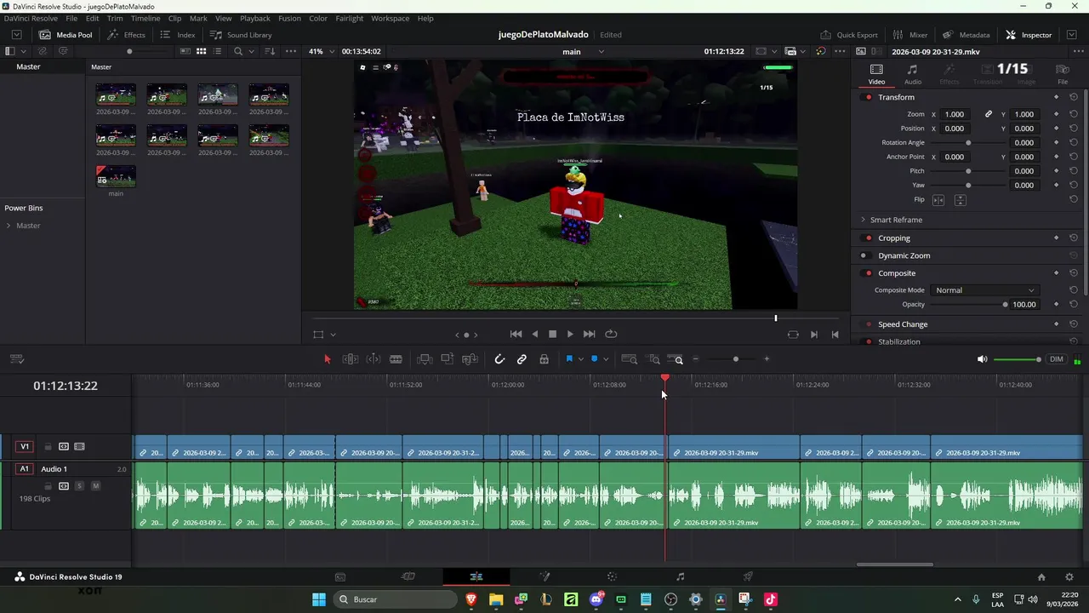Click the Replace Clip timeline icon

470,359
